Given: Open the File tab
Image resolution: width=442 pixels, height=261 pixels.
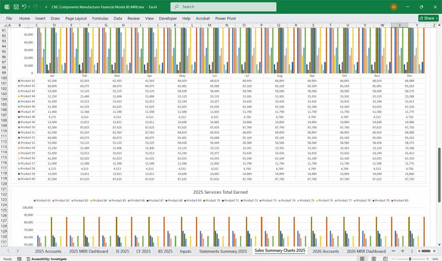Looking at the screenshot, I should pyautogui.click(x=9, y=18).
